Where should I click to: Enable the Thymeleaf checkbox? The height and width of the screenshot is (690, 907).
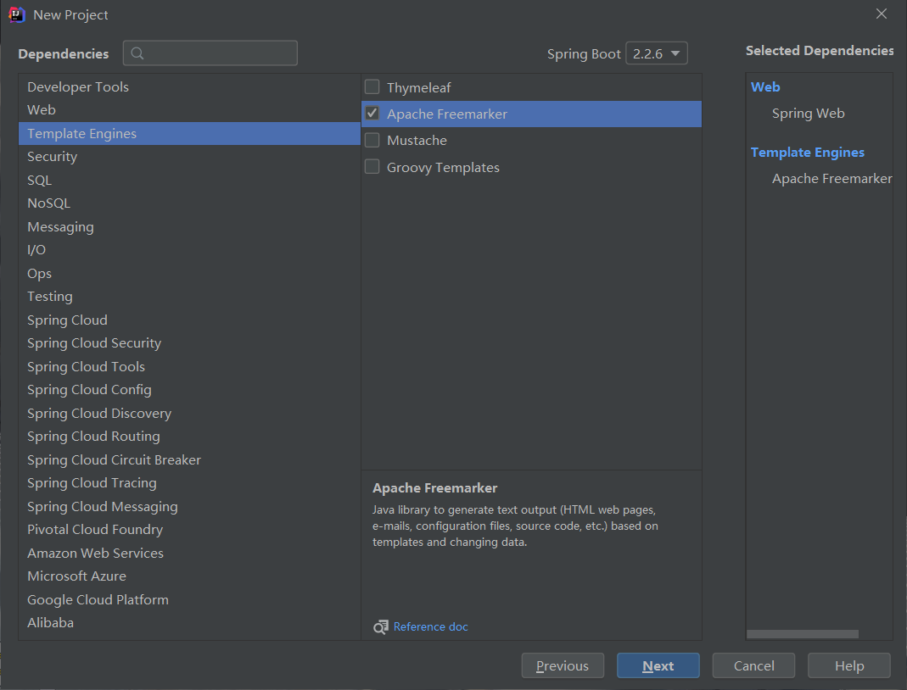(x=372, y=86)
